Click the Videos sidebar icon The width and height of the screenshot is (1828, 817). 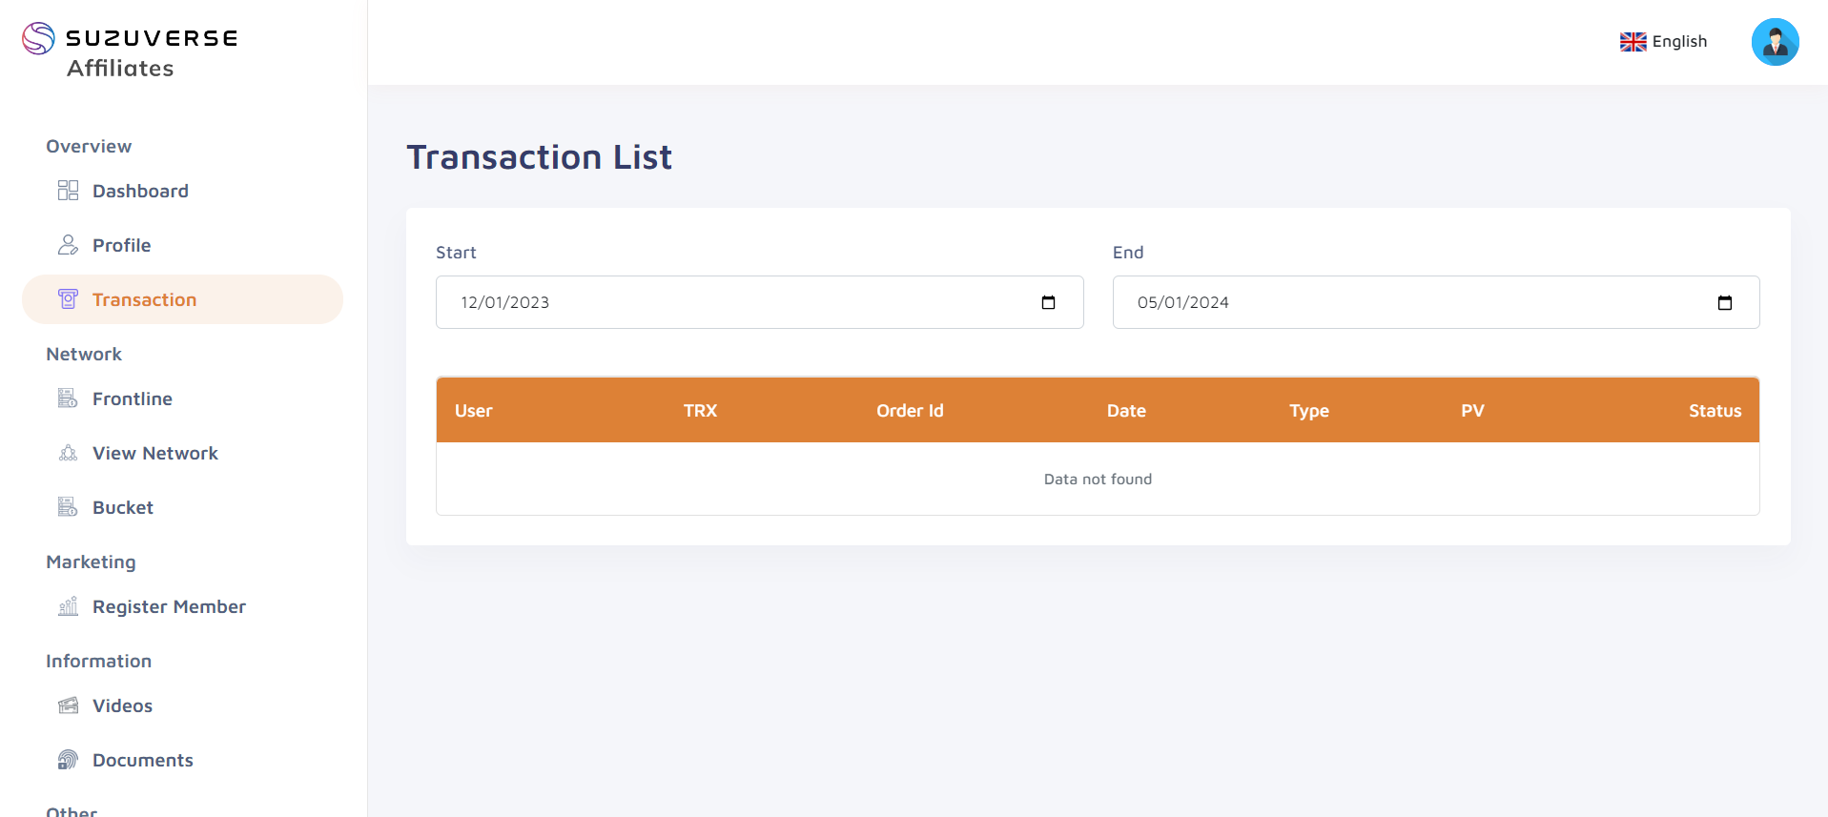tap(68, 705)
